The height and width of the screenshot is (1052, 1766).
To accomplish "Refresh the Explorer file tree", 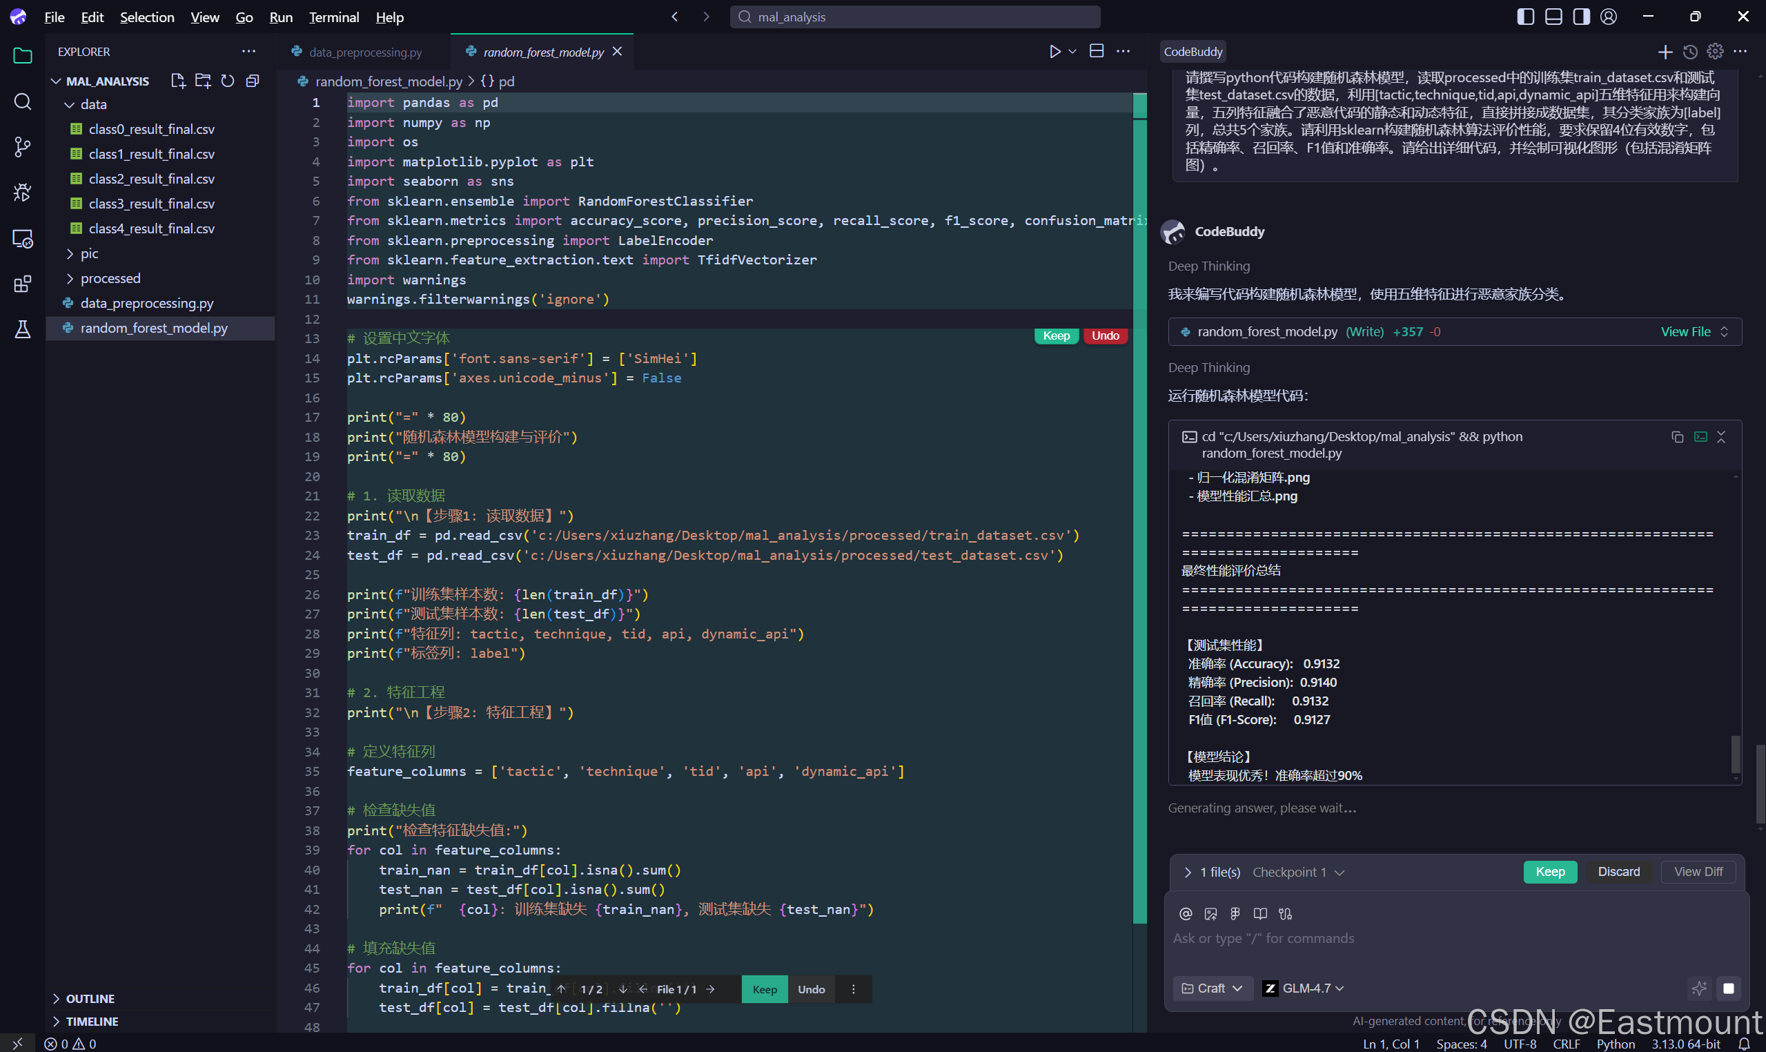I will tap(227, 81).
